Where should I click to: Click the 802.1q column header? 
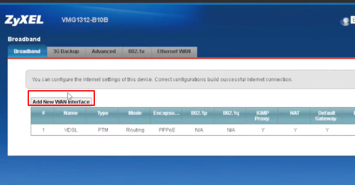click(x=231, y=114)
